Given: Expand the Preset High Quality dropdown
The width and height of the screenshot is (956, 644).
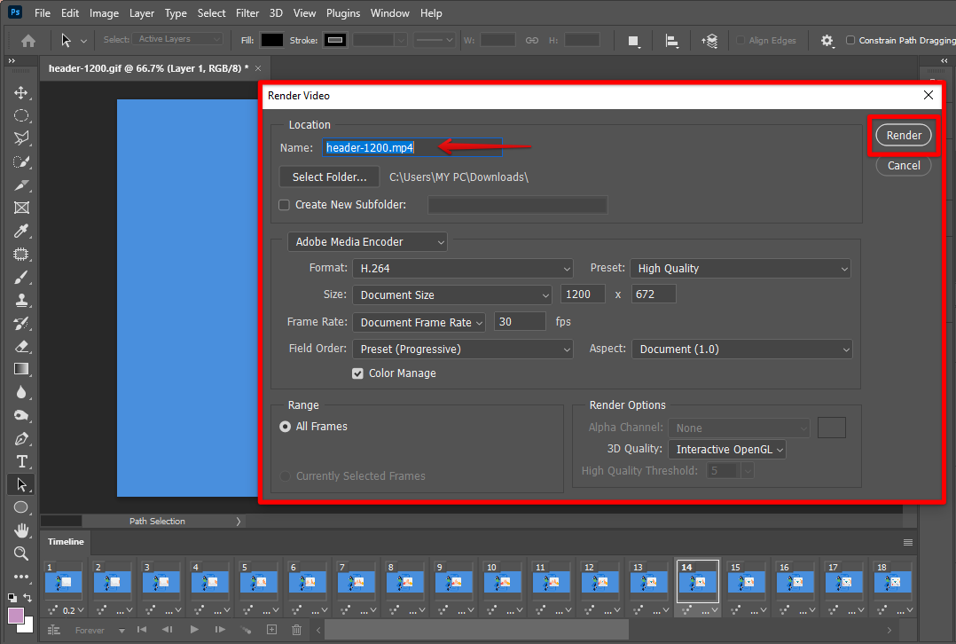Looking at the screenshot, I should (740, 269).
